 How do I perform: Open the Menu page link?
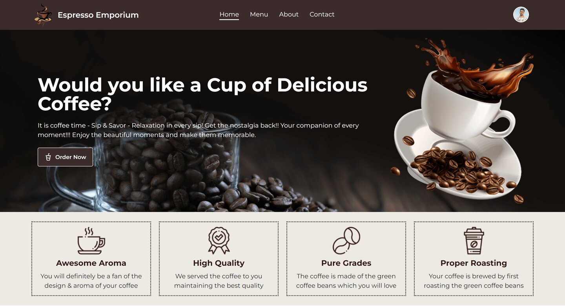click(x=259, y=15)
